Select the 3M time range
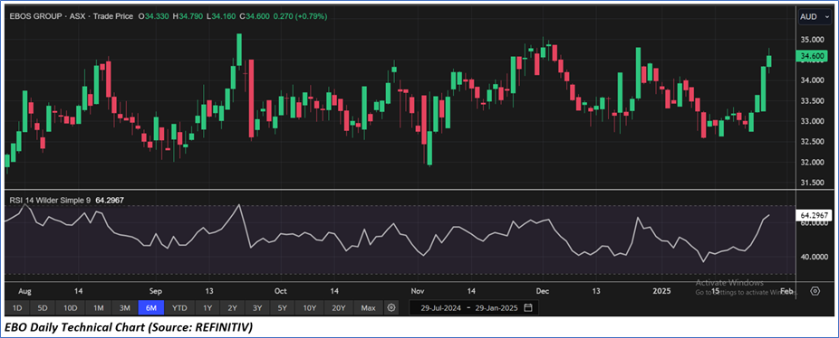Image resolution: width=839 pixels, height=338 pixels. [x=125, y=308]
